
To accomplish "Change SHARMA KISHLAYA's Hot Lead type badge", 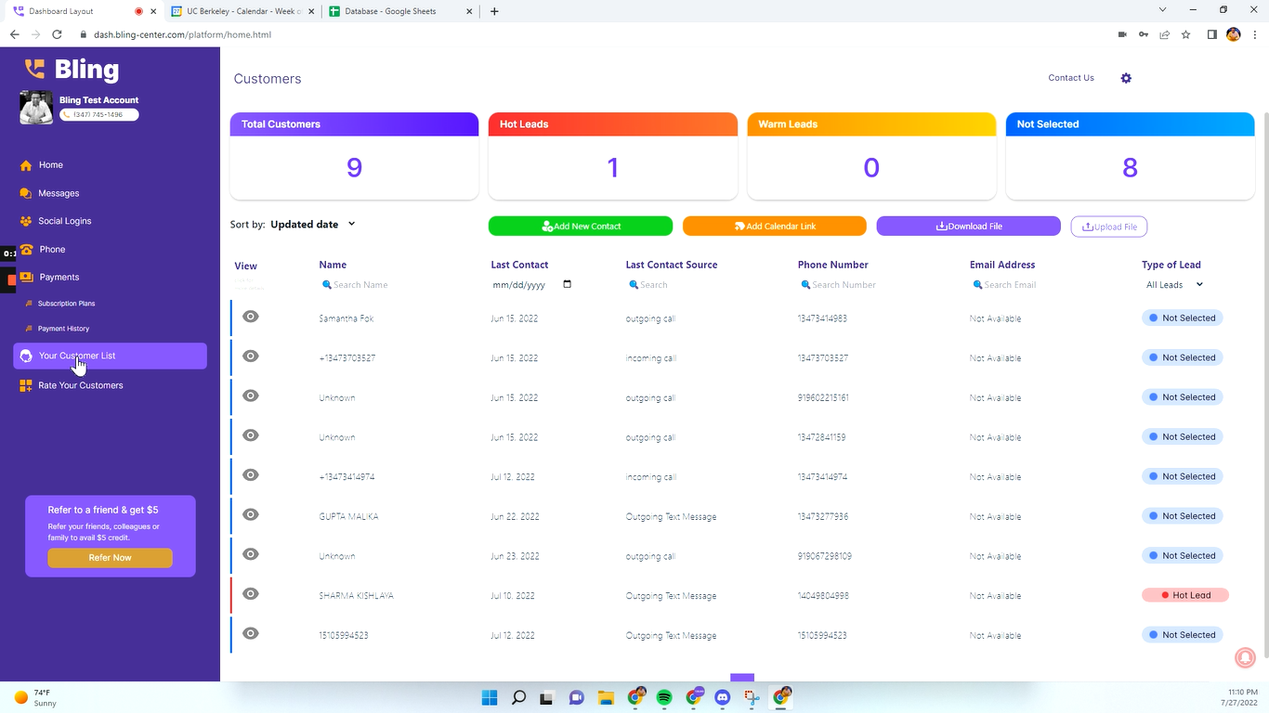I will pyautogui.click(x=1184, y=595).
